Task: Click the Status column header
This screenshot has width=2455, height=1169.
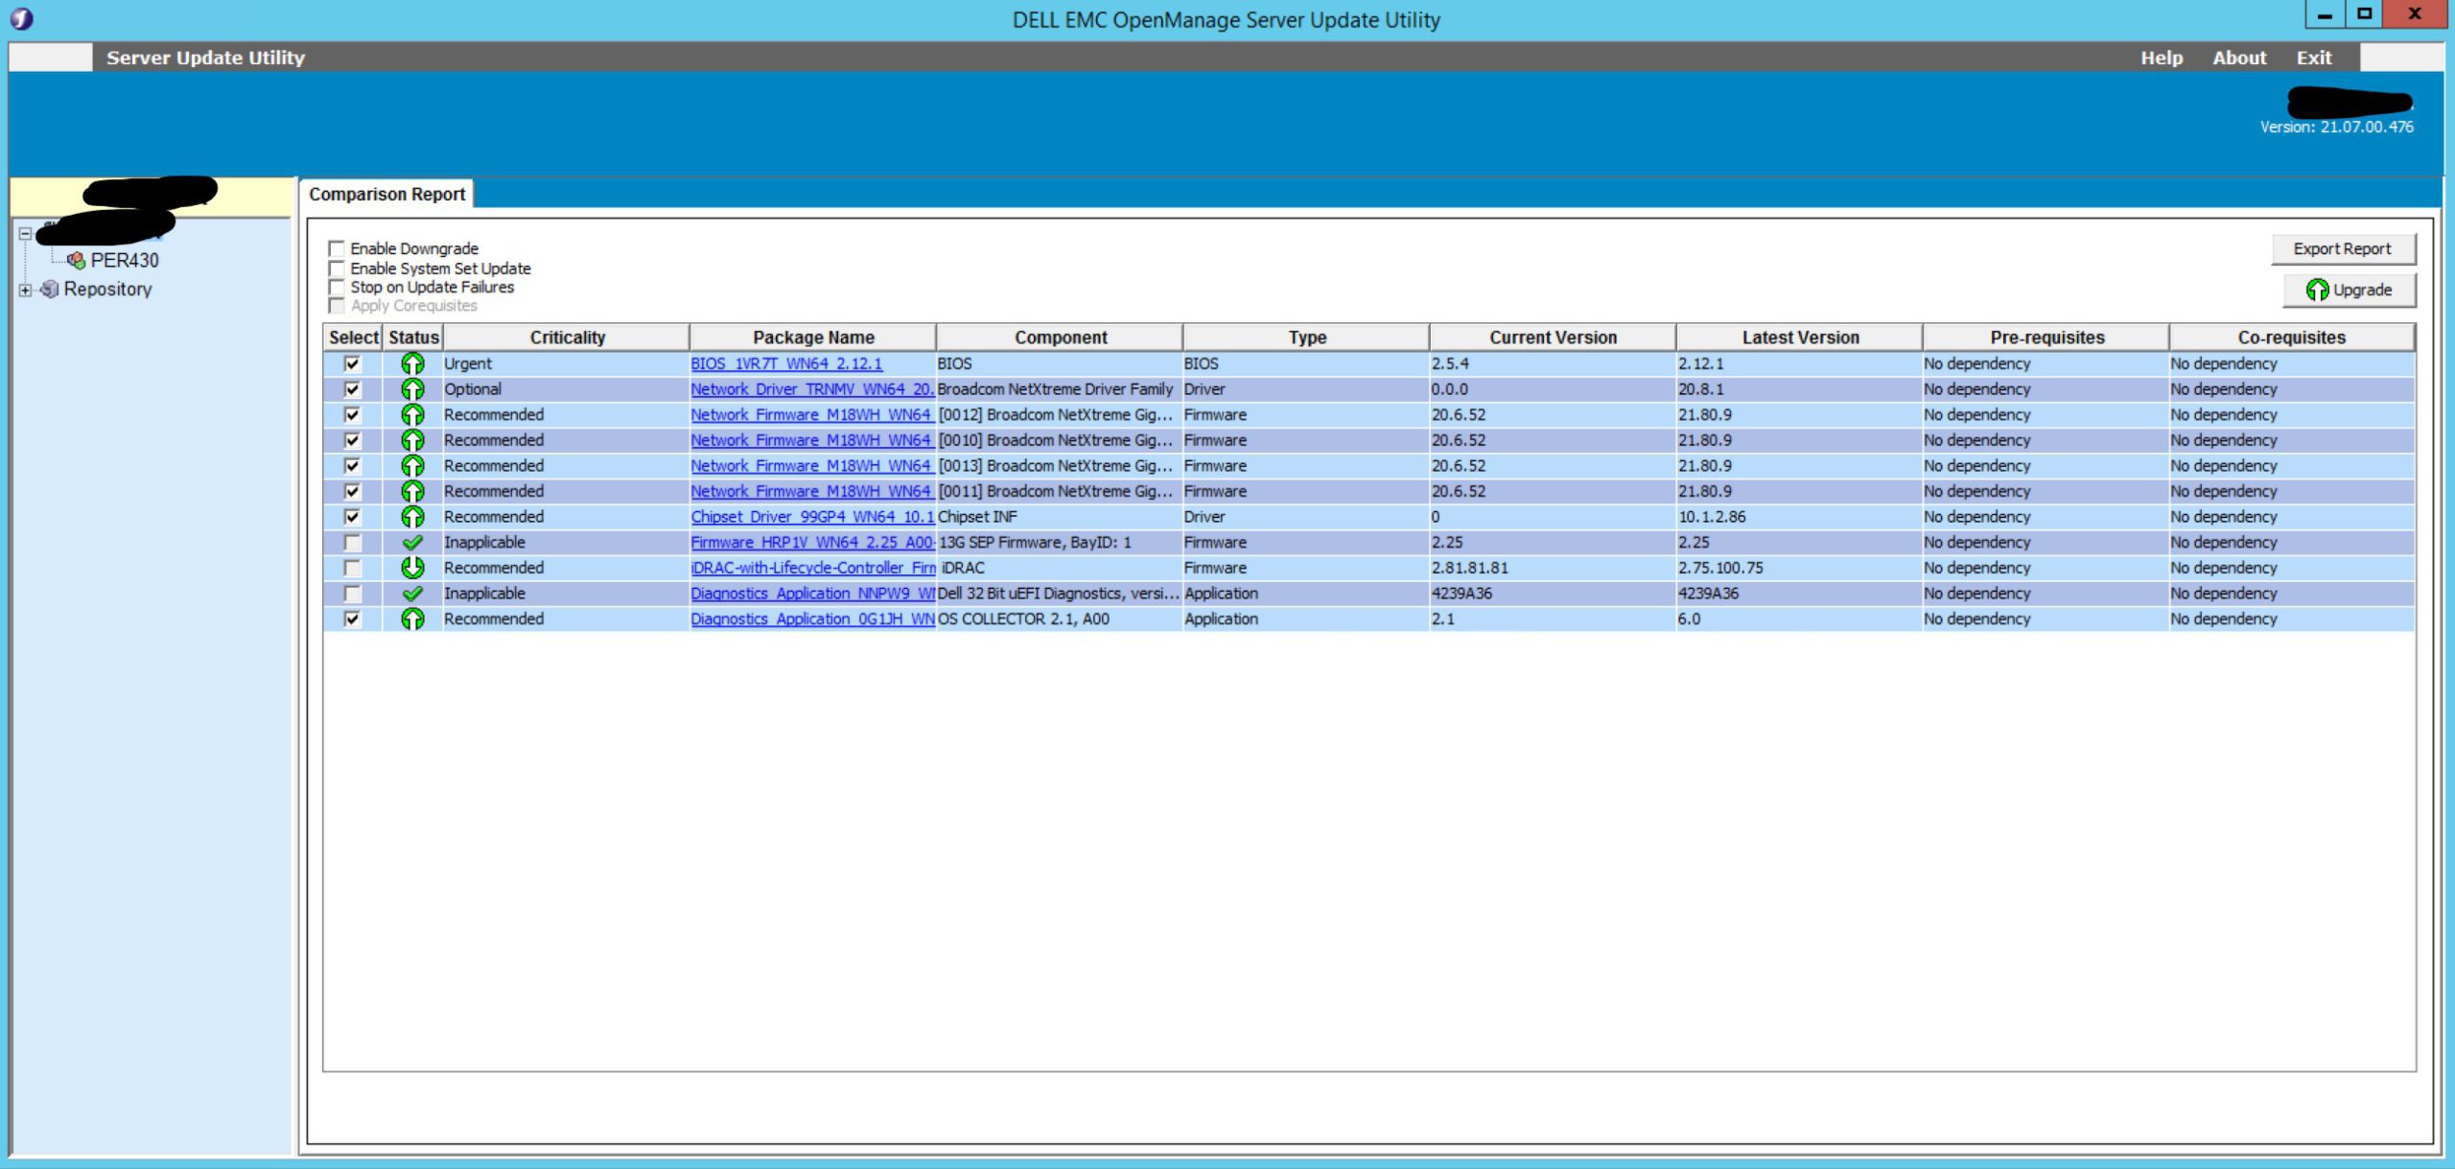Action: click(x=413, y=338)
